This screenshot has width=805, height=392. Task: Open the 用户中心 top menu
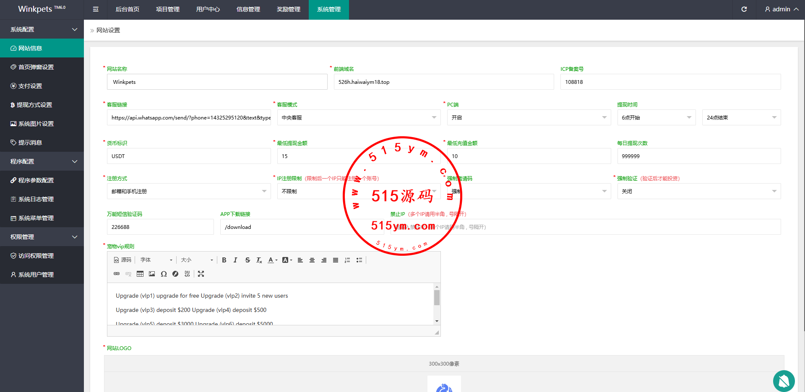[208, 9]
